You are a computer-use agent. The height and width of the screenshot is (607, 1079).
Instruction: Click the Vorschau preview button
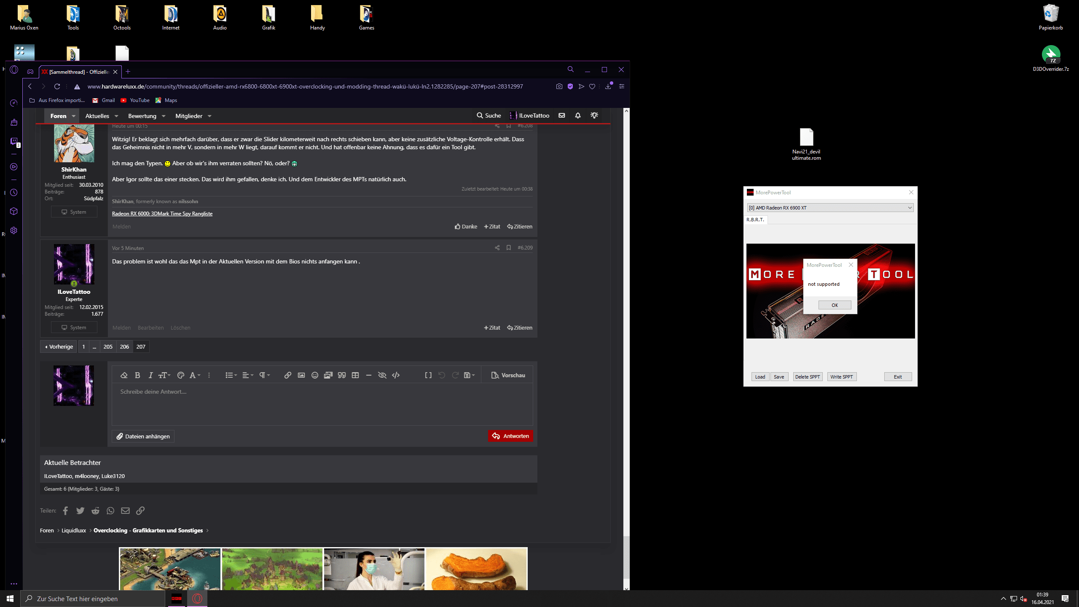508,375
